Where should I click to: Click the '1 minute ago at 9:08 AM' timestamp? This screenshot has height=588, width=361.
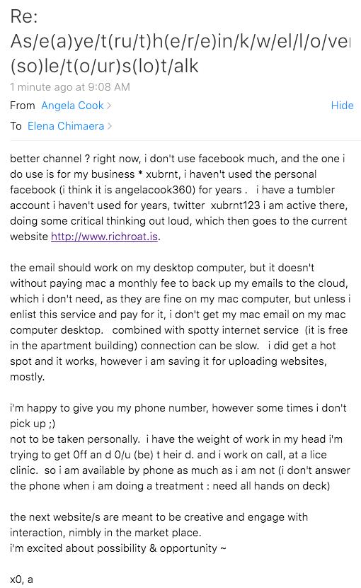click(70, 87)
